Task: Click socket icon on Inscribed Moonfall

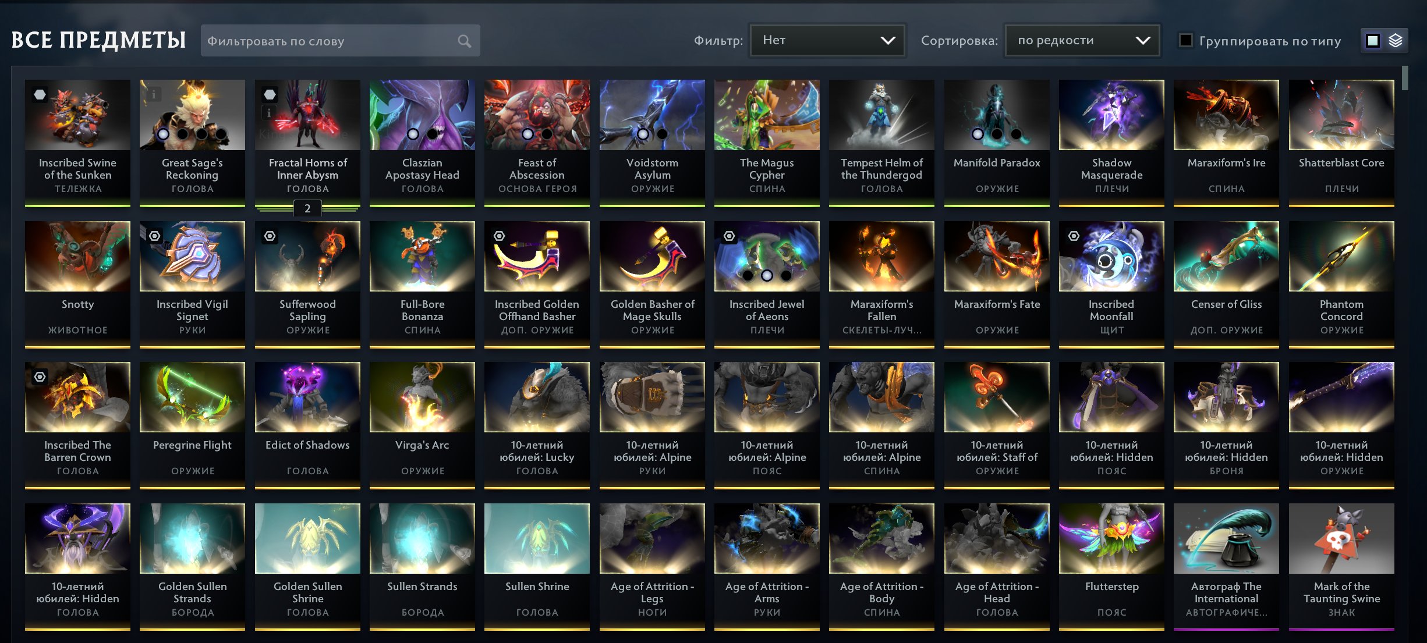Action: (x=1074, y=236)
